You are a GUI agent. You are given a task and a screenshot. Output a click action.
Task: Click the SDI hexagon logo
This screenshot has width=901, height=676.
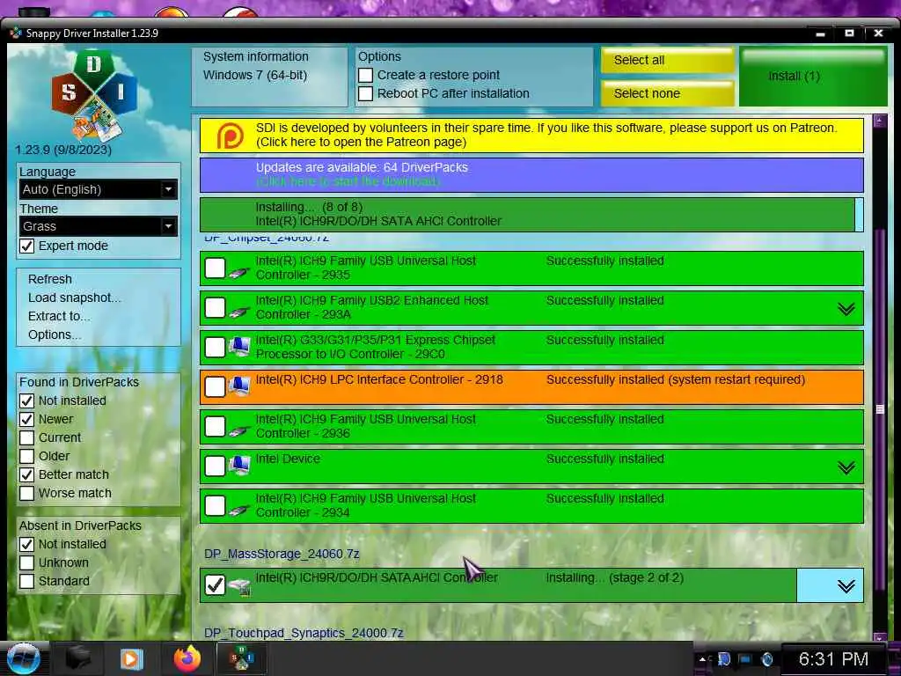pos(94,95)
